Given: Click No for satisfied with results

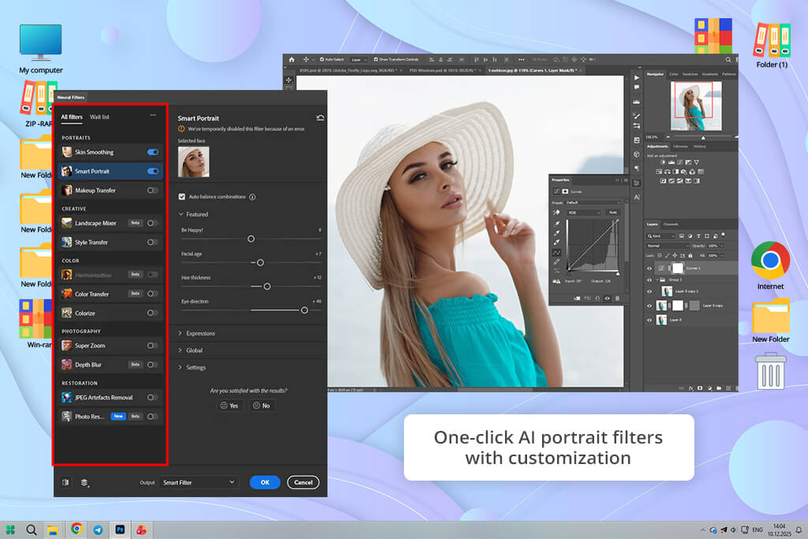Looking at the screenshot, I should pos(262,406).
